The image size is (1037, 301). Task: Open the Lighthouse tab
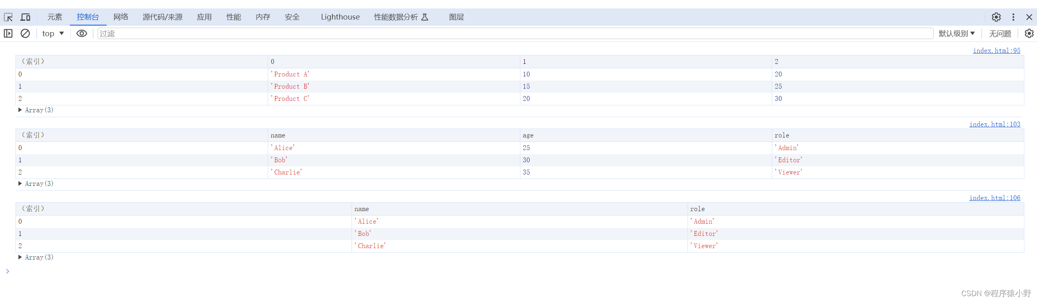point(340,17)
